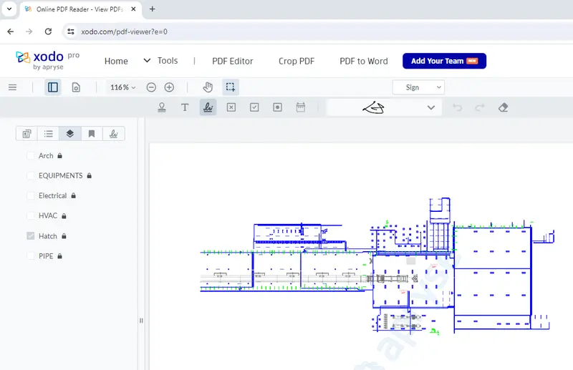Reload the browser page
The height and width of the screenshot is (370, 573).
point(48,31)
